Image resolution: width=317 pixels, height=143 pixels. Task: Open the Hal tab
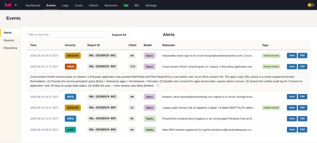[126, 6]
